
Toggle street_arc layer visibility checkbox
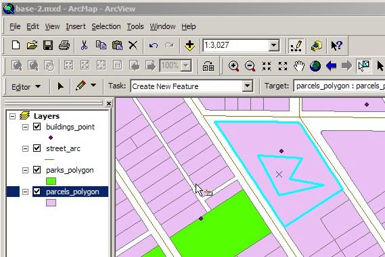37,148
